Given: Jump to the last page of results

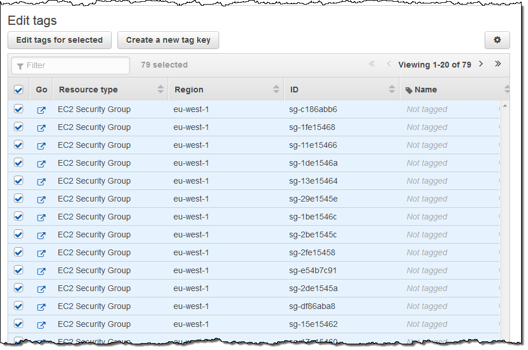Looking at the screenshot, I should pyautogui.click(x=497, y=64).
